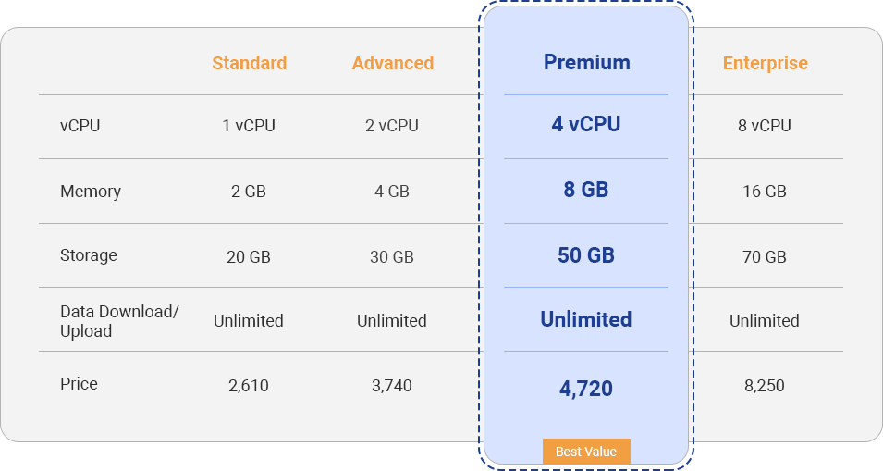Click the Standard price 2,610
The height and width of the screenshot is (471, 883).
pos(249,386)
